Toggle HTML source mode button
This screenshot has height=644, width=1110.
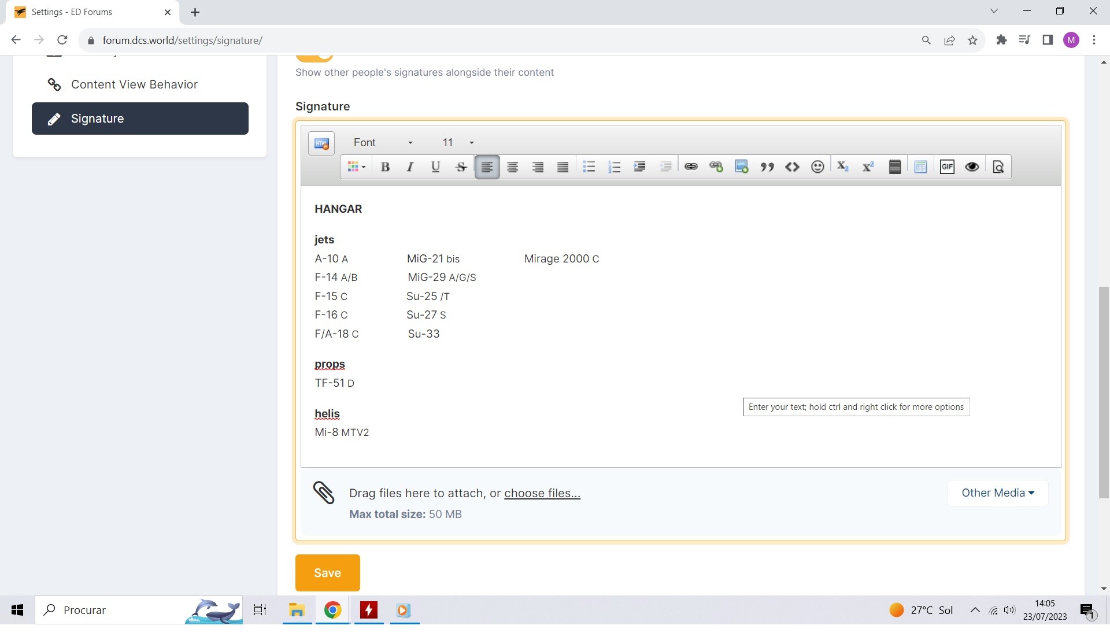321,143
